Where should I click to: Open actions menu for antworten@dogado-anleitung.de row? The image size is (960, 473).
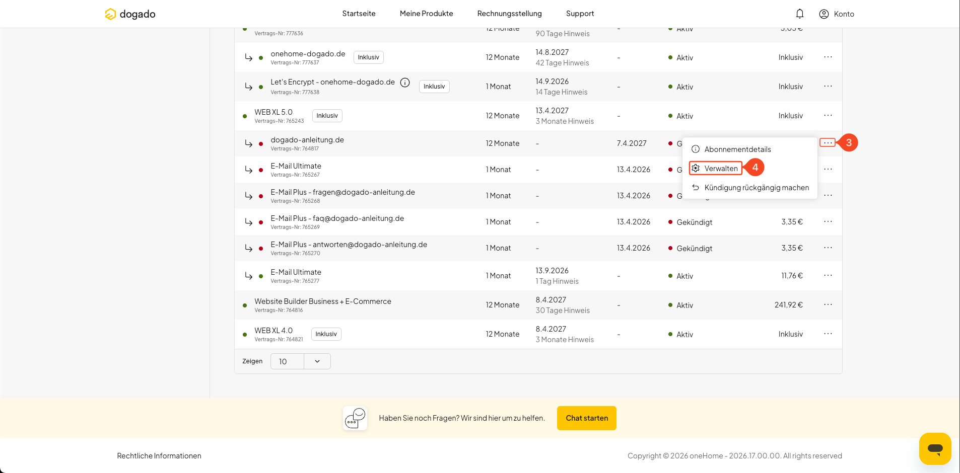[828, 248]
